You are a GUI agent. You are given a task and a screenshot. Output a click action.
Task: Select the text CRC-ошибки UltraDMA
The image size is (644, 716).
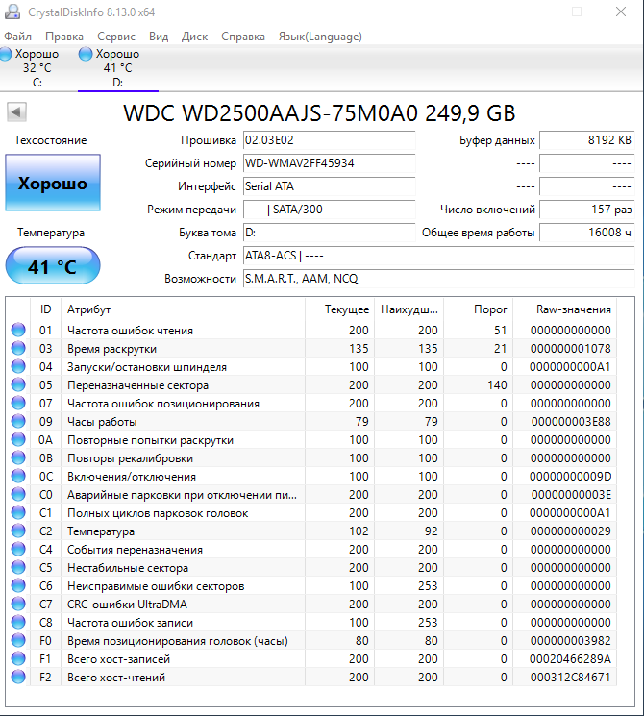(x=128, y=605)
